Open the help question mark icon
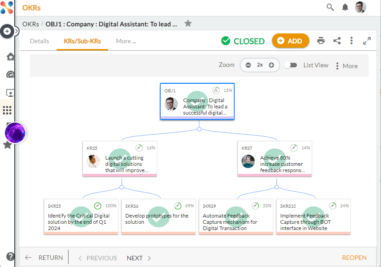The height and width of the screenshot is (267, 381). tap(11, 256)
